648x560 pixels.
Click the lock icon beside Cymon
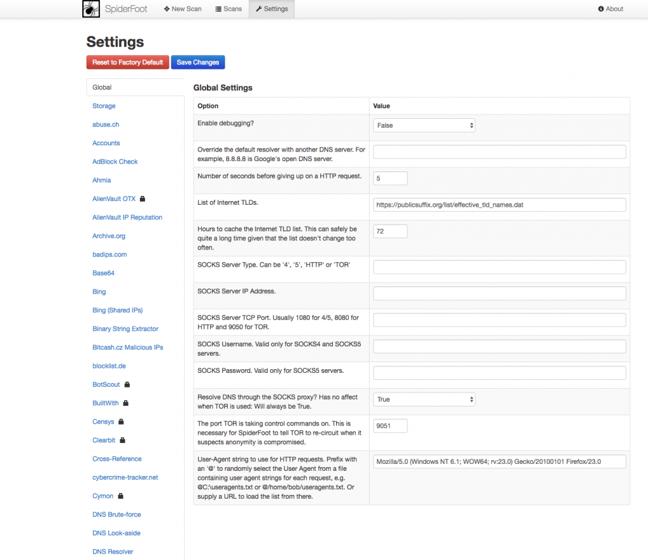[121, 496]
